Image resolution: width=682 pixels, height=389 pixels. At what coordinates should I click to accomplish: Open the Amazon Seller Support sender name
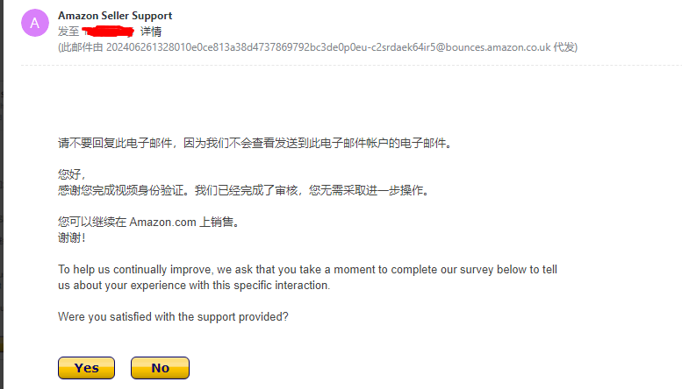115,16
